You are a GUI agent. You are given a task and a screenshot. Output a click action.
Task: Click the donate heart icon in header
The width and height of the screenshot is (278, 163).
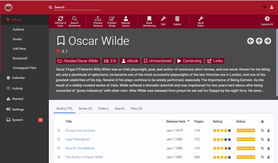click(265, 7)
